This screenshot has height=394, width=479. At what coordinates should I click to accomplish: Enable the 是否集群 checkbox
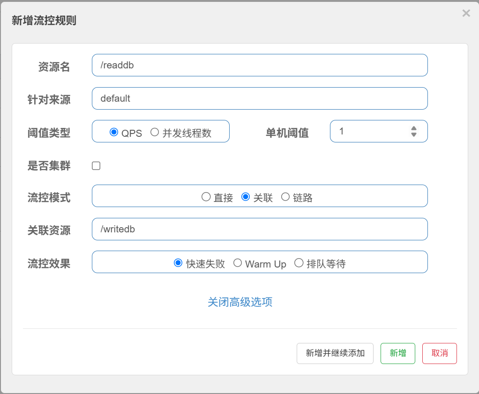(x=96, y=165)
